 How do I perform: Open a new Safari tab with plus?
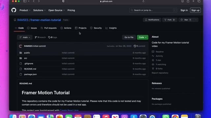click(x=194, y=1)
